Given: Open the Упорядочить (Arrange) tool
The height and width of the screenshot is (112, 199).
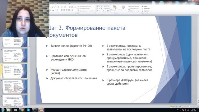Looking at the screenshot, I should click(115, 8).
